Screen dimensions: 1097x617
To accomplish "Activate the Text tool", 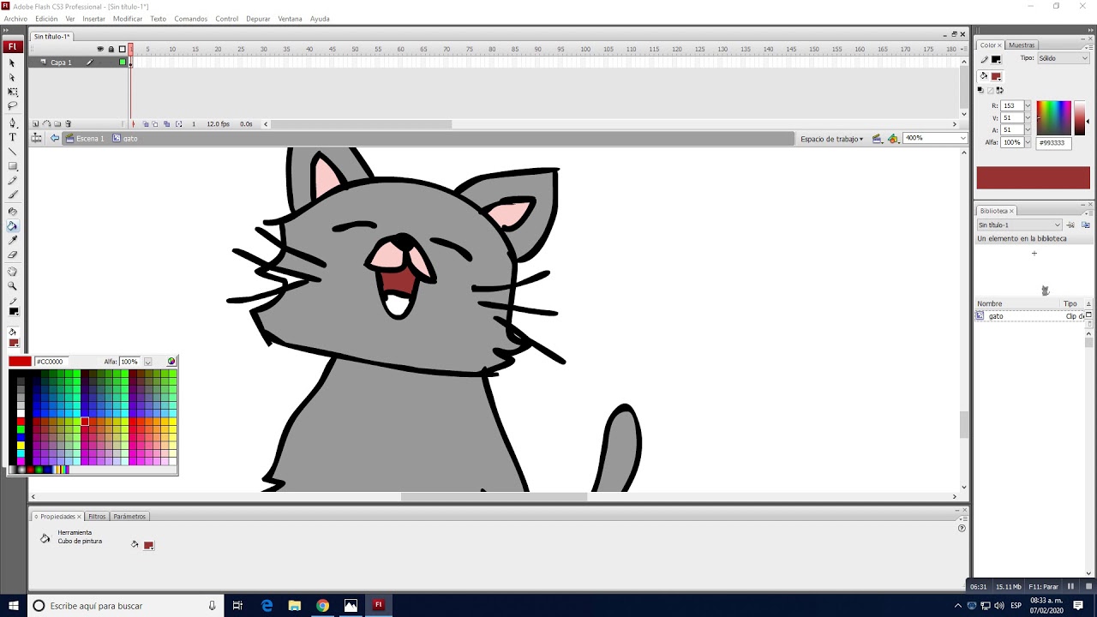I will tap(12, 137).
